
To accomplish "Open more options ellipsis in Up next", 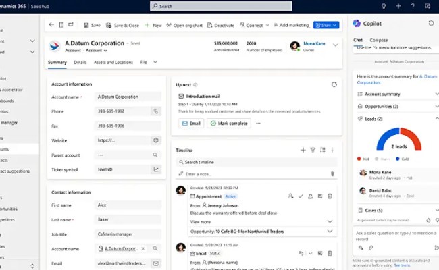I will [258, 123].
